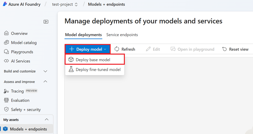Click the Refresh icon in the toolbar
The height and width of the screenshot is (134, 253).
click(117, 49)
